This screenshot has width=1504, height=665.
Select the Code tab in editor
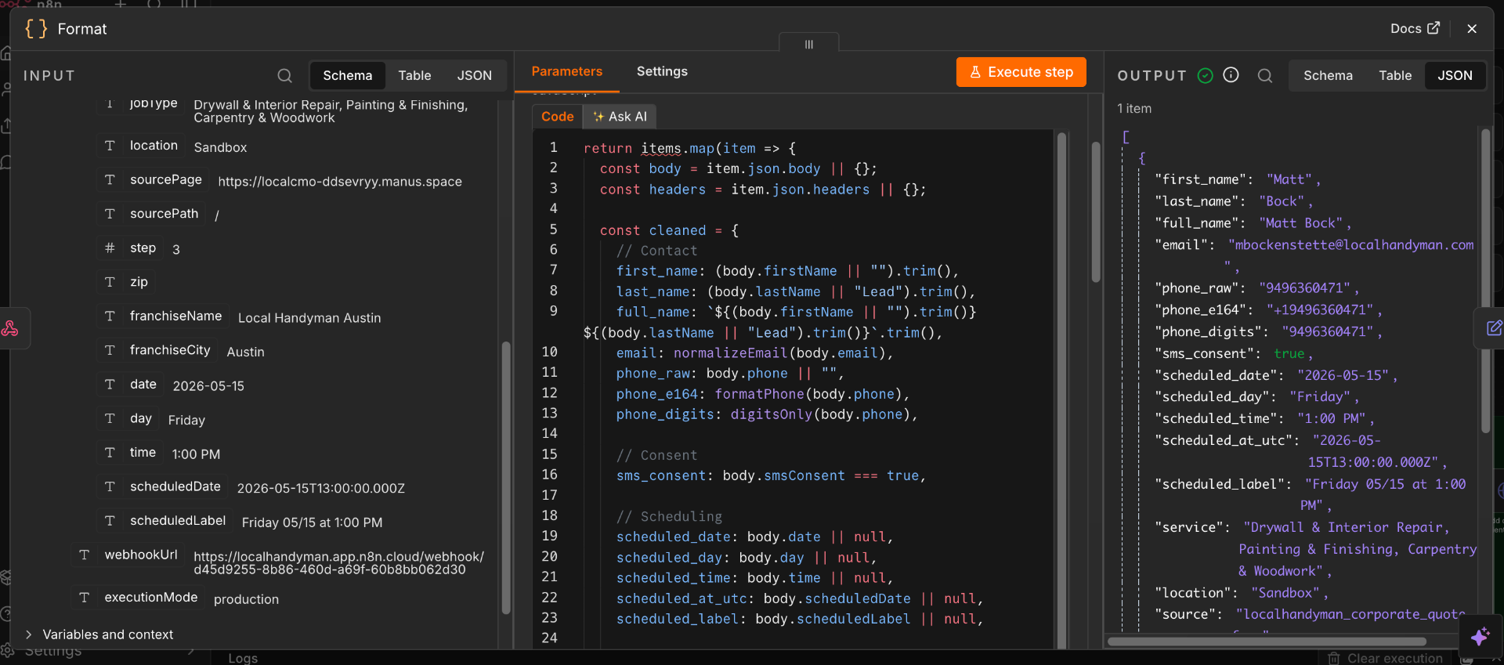pos(558,116)
